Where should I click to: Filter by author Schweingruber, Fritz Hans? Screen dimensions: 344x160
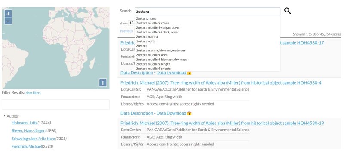tap(34, 139)
